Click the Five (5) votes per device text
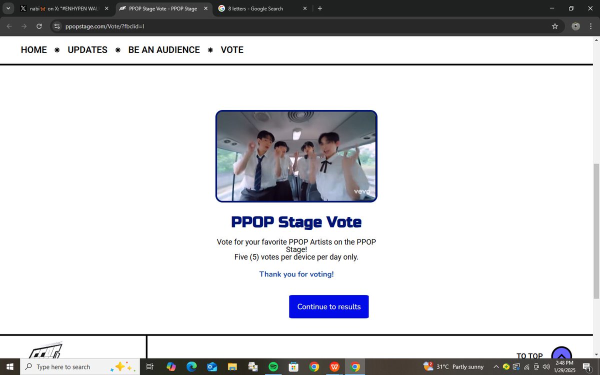The image size is (600, 375). 296,257
